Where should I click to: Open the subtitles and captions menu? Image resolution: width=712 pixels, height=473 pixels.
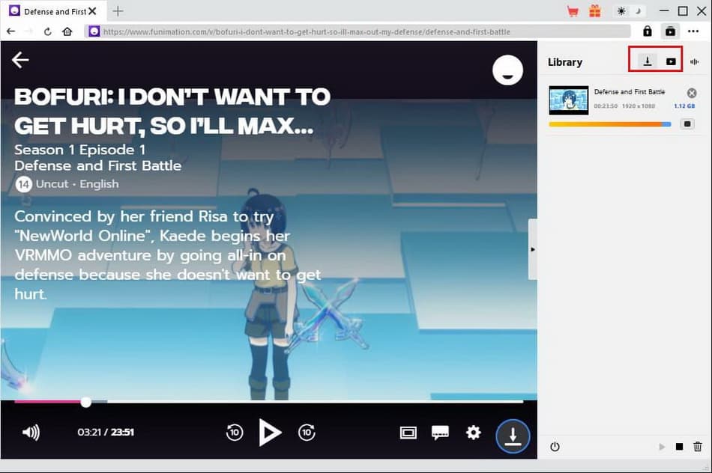click(x=440, y=433)
